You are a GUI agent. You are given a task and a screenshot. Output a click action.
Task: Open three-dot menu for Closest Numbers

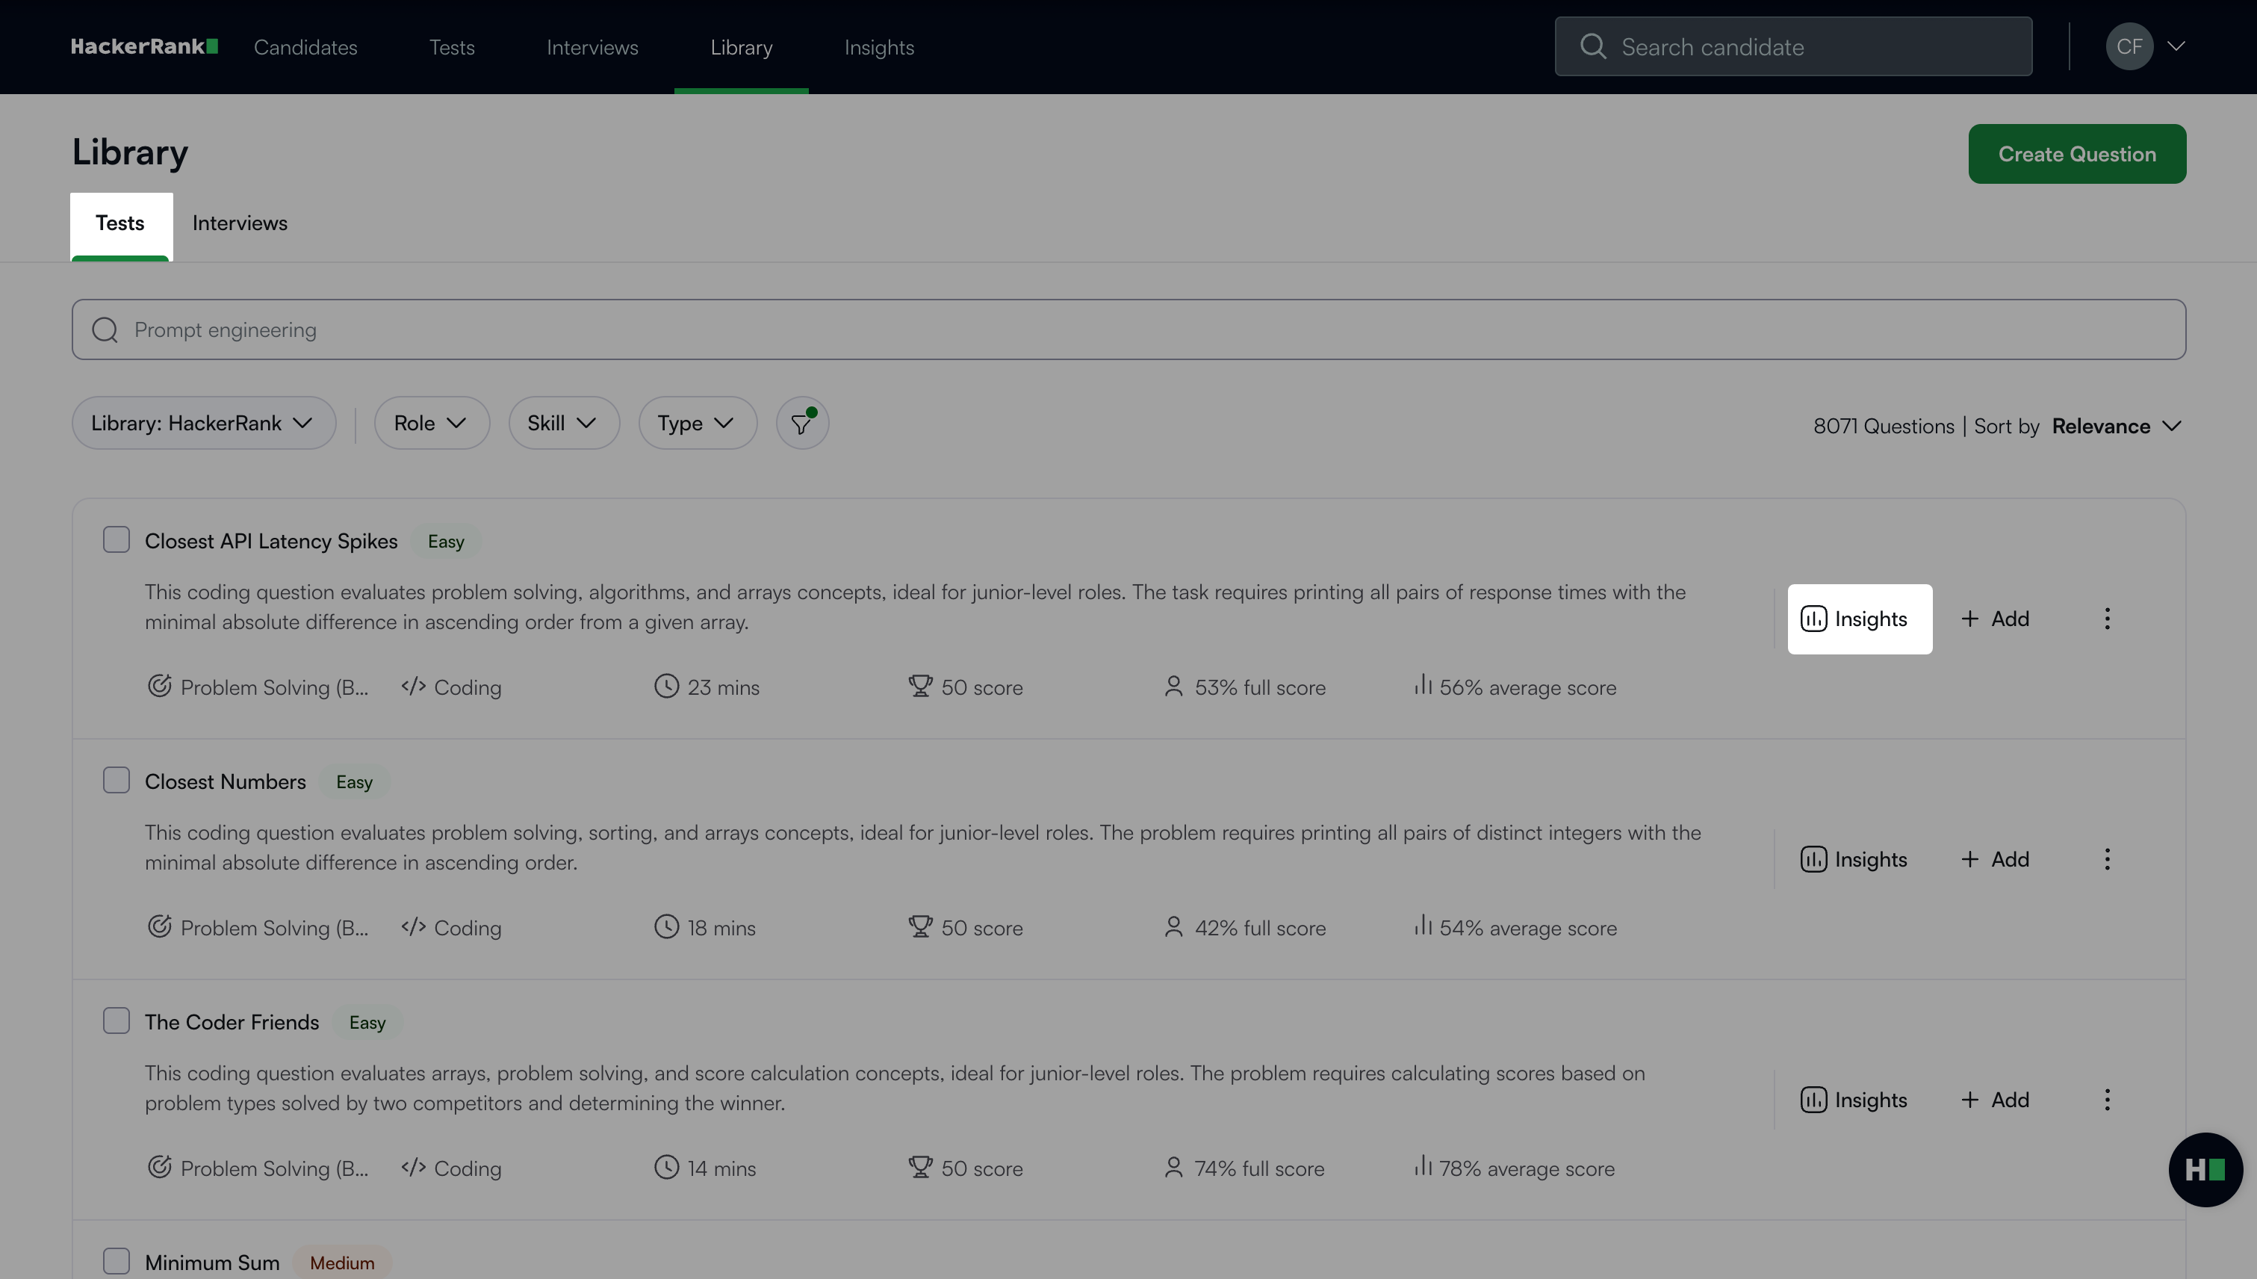click(2107, 859)
